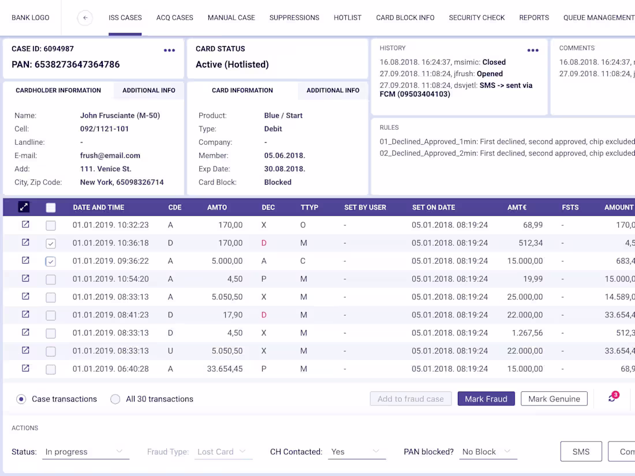Screen dimensions: 635x476
Task: Sort by SET ON DATE column
Action: tap(434, 207)
